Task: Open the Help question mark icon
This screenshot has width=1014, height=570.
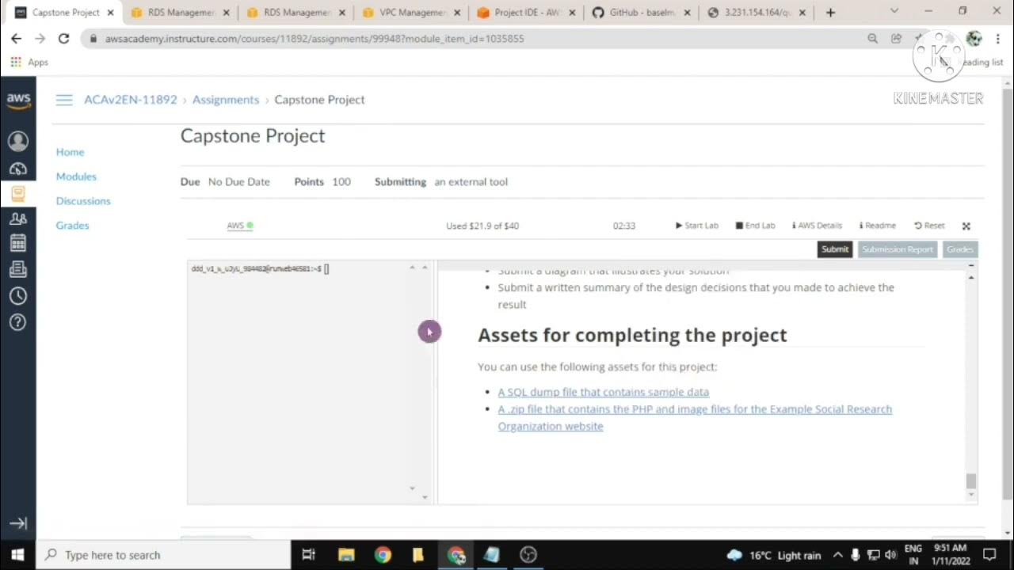Action: [x=18, y=322]
